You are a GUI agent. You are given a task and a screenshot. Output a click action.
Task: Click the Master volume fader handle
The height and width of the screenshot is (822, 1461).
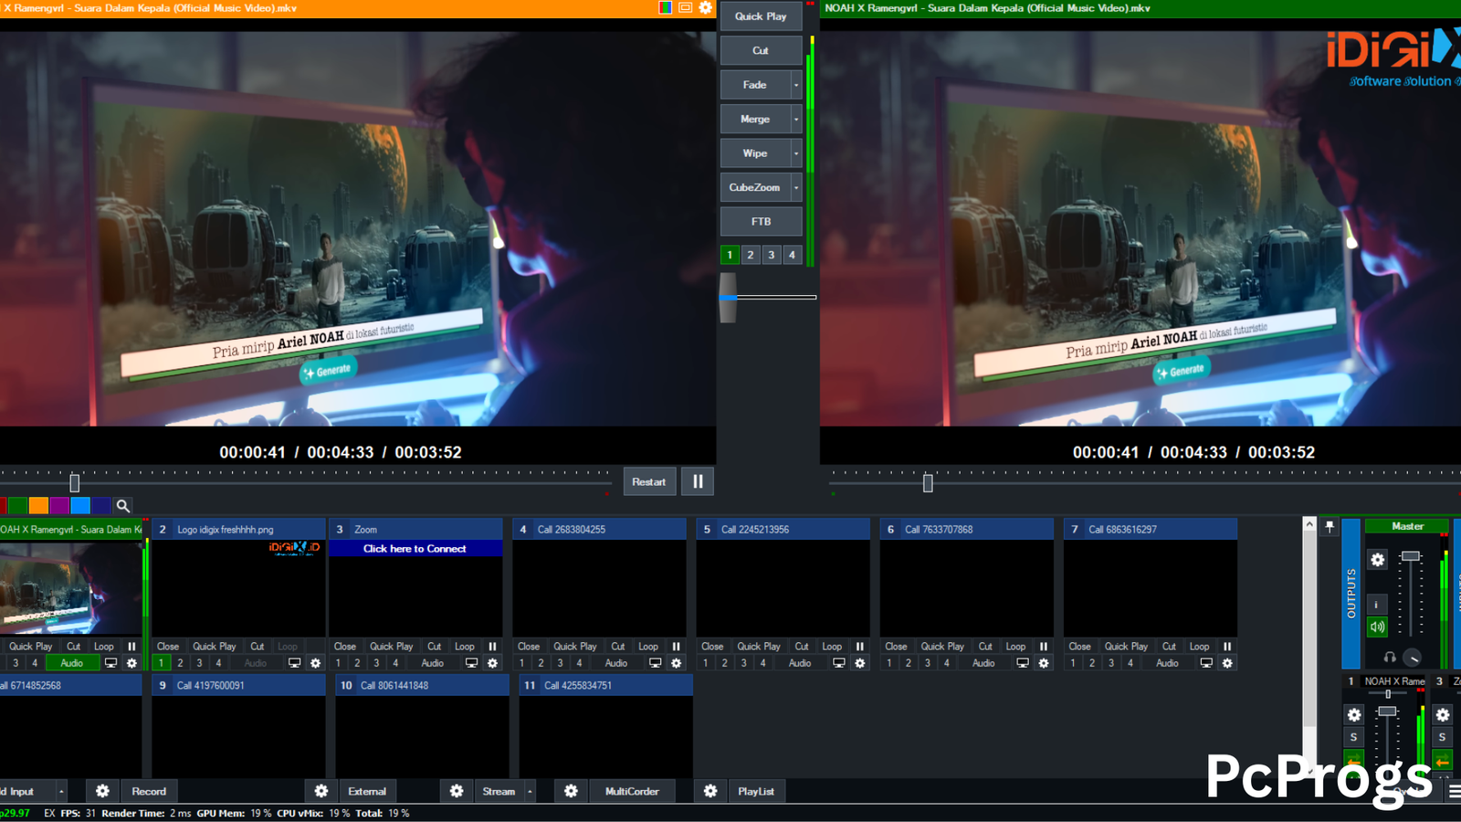point(1411,556)
